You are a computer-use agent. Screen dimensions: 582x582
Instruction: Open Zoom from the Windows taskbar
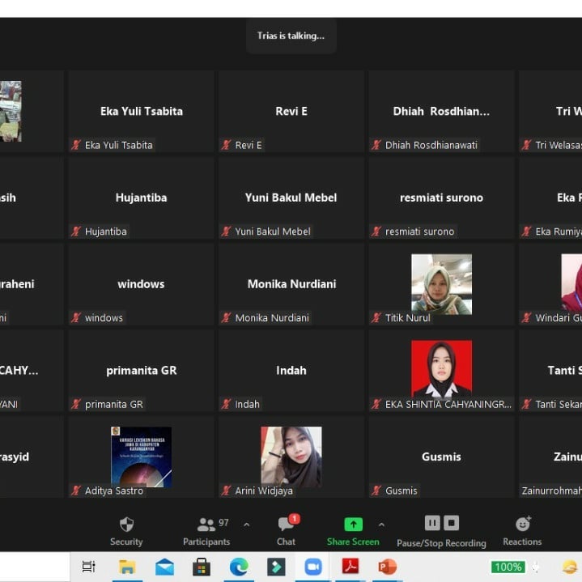[x=313, y=567]
